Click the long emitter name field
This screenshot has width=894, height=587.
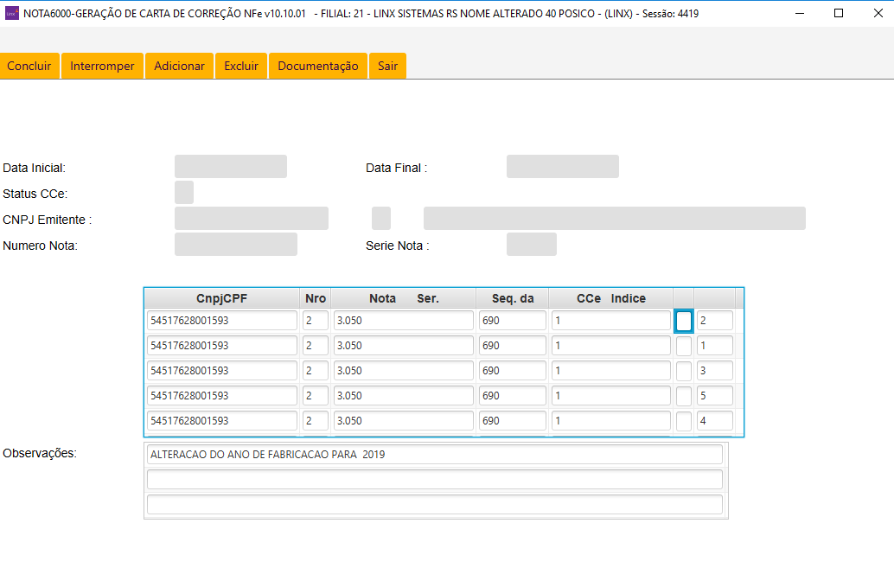point(615,218)
